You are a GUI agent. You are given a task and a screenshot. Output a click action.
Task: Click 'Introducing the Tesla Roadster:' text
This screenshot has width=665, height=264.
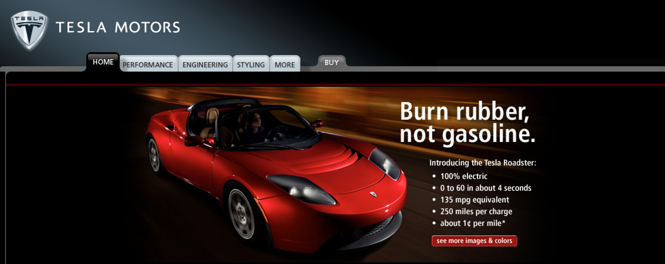pos(483,163)
